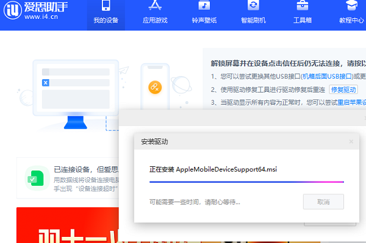The image size is (366, 243).
Task: Open the 我的设备 tab
Action: [x=106, y=15]
